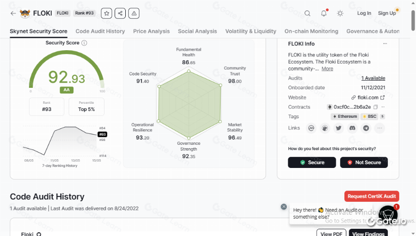Click the FLOKI dog logo
The height and width of the screenshot is (236, 416).
pos(25,13)
